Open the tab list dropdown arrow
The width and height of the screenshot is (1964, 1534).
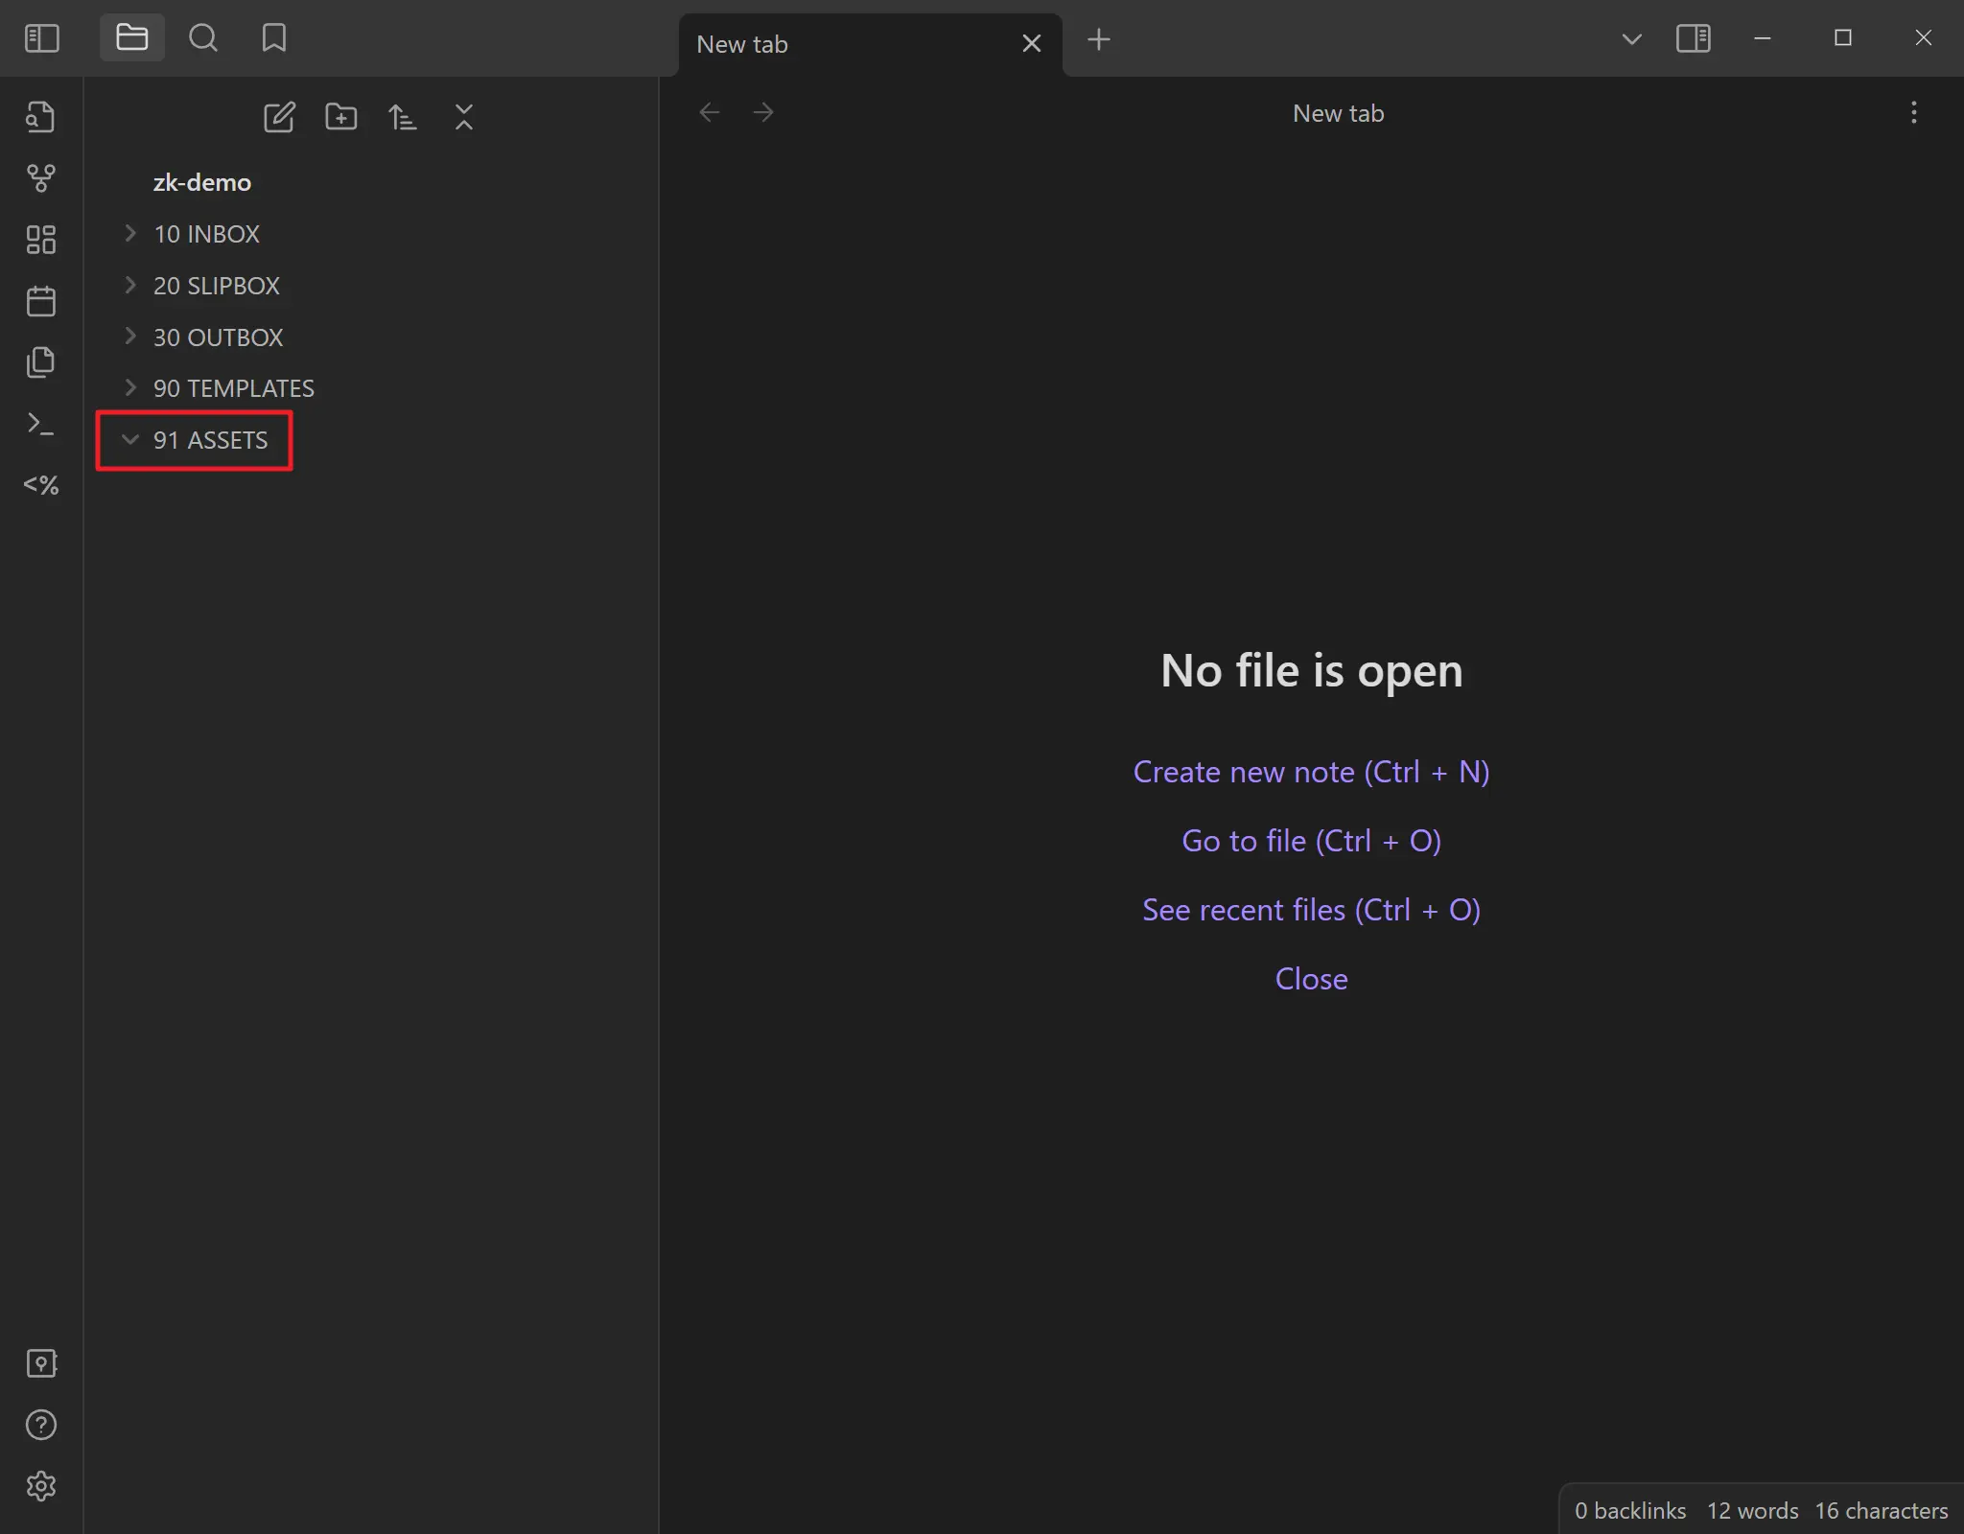1631,39
